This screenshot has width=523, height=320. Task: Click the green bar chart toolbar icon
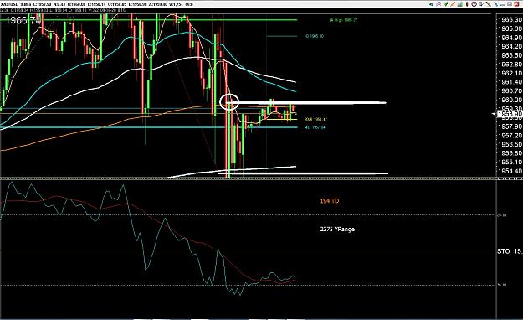coord(460,4)
